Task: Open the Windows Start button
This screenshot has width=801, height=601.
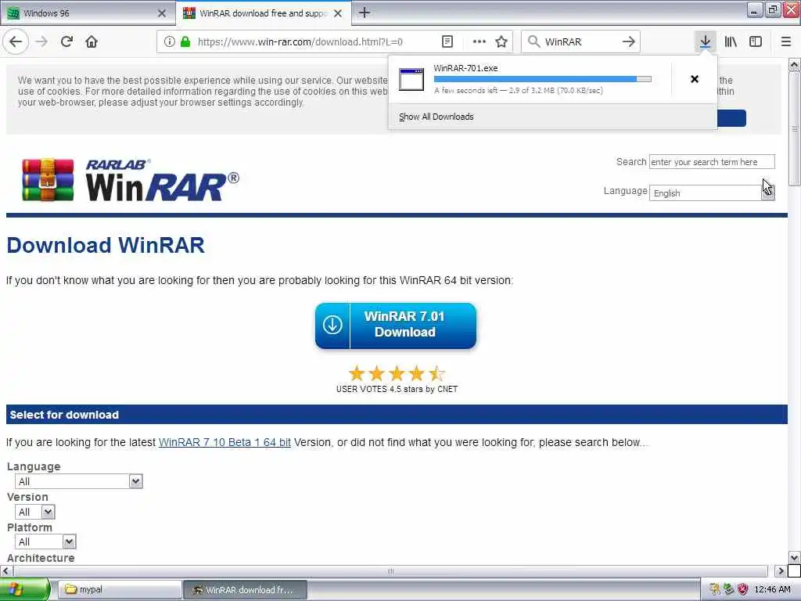Action: pos(24,589)
